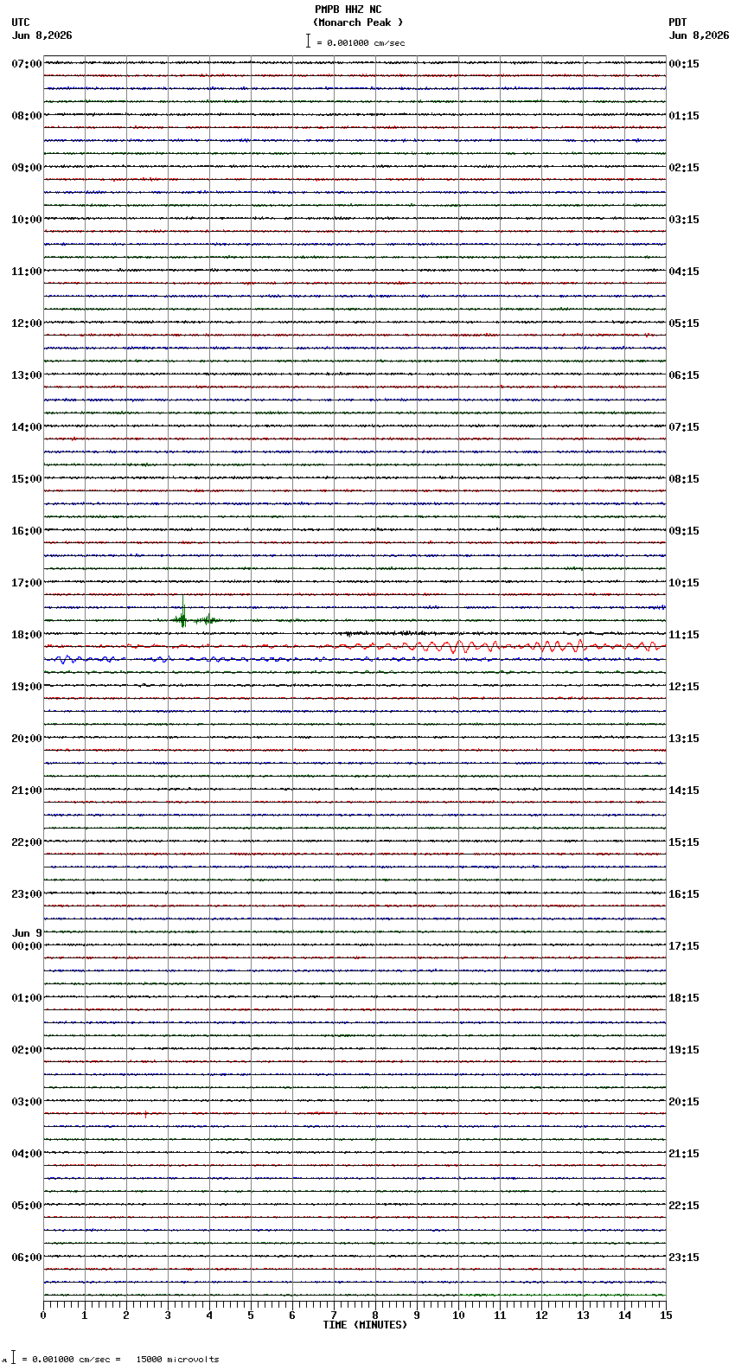The height and width of the screenshot is (1370, 735).
Task: Click the "07:15" PDT time label
Action: (684, 427)
